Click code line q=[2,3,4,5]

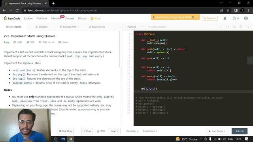pyautogui.click(x=149, y=88)
